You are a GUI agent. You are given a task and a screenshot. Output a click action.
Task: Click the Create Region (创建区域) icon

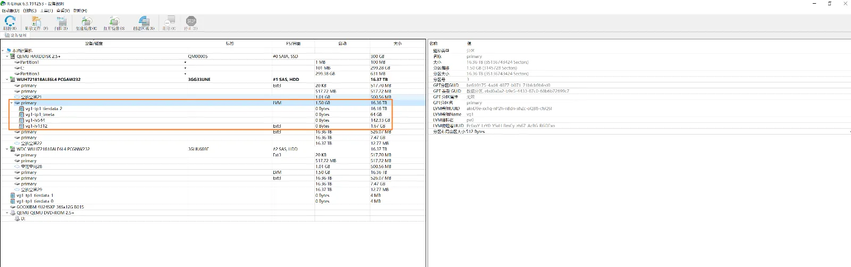click(144, 22)
